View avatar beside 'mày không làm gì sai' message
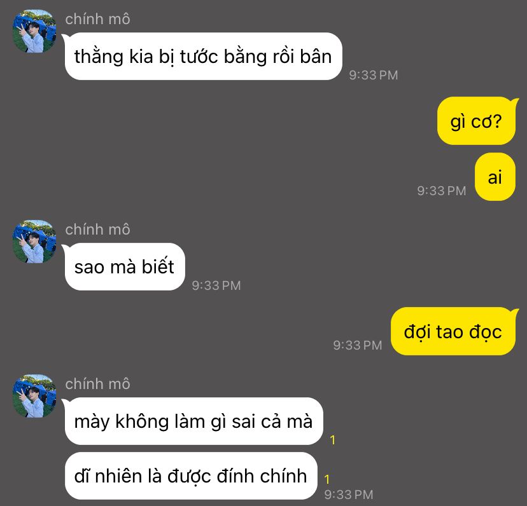The height and width of the screenshot is (506, 527). click(x=34, y=396)
